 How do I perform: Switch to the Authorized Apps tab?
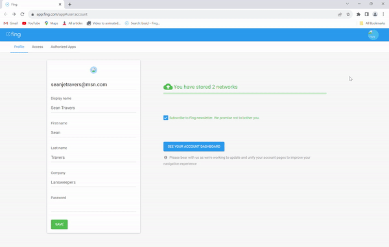pos(64,47)
